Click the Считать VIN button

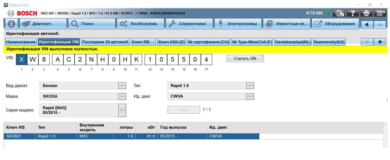(x=245, y=58)
